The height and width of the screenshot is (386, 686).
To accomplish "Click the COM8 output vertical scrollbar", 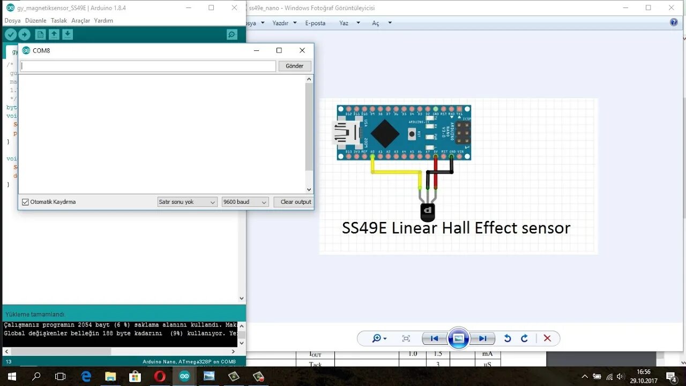I will [309, 134].
